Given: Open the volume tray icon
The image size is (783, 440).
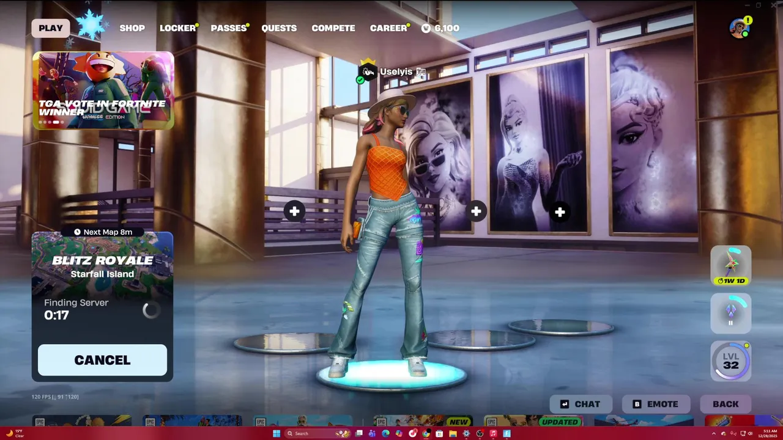Looking at the screenshot, I should point(750,433).
